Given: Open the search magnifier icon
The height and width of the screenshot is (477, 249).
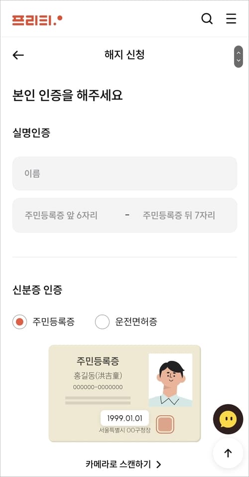Looking at the screenshot, I should coord(207,19).
